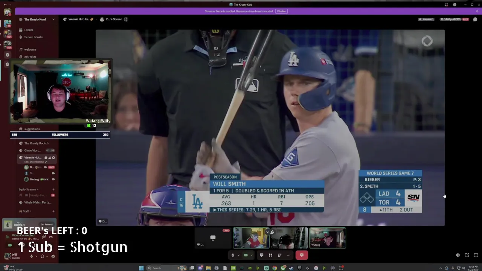Screen dimensions: 482x271
Task: Select the red-shirt participant camera thumbnail
Action: coord(251,238)
